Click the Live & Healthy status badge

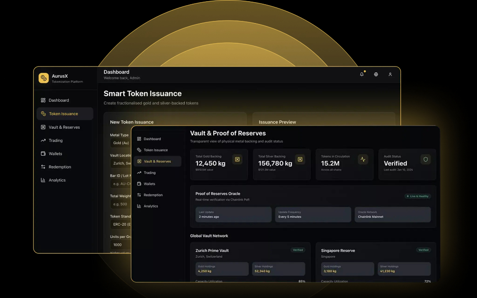418,196
